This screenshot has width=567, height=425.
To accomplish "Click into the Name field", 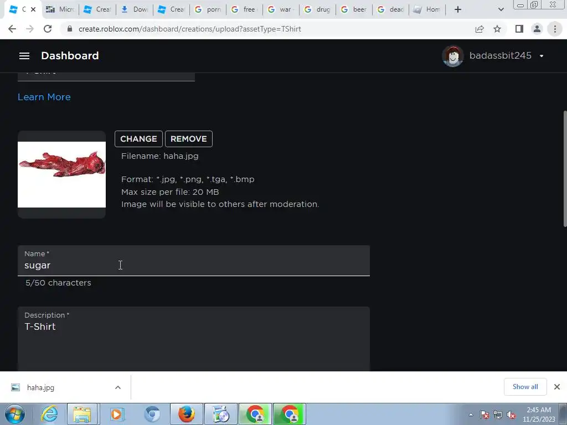I will pos(194,261).
